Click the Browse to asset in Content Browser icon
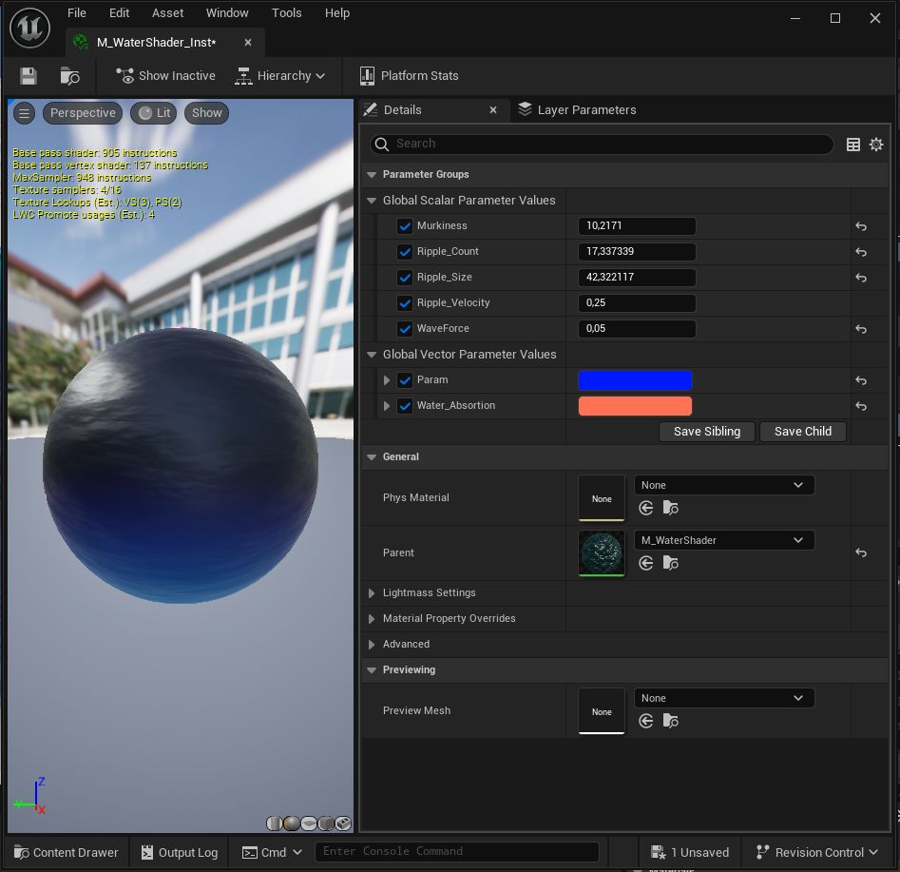Image resolution: width=900 pixels, height=872 pixels. [69, 76]
